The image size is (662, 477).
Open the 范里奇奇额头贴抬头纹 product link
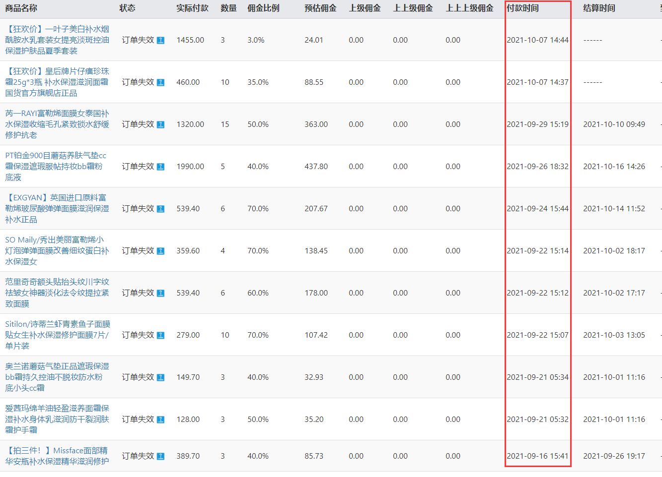57,293
